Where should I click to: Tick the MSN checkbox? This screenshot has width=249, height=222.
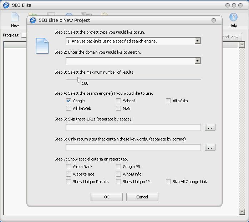[x=118, y=108]
